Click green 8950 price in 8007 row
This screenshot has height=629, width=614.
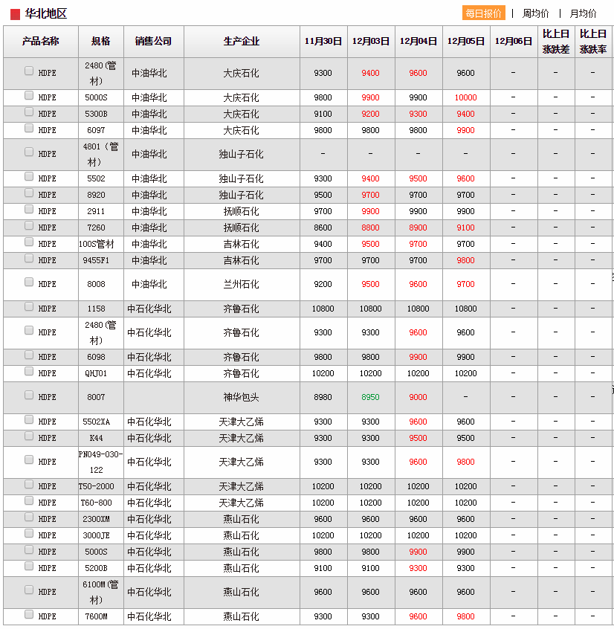point(370,397)
